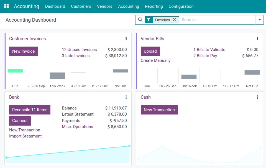The width and height of the screenshot is (266, 168).
Task: Click Bills to Validate amount $ 0.00
Action: click(x=253, y=50)
